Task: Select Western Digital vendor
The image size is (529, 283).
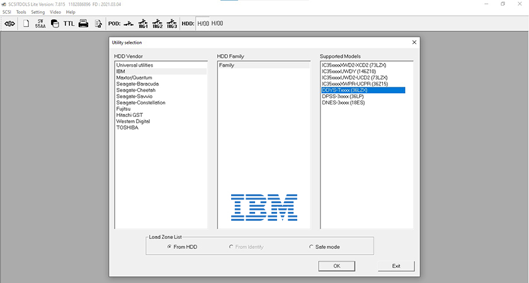Action: pyautogui.click(x=161, y=121)
